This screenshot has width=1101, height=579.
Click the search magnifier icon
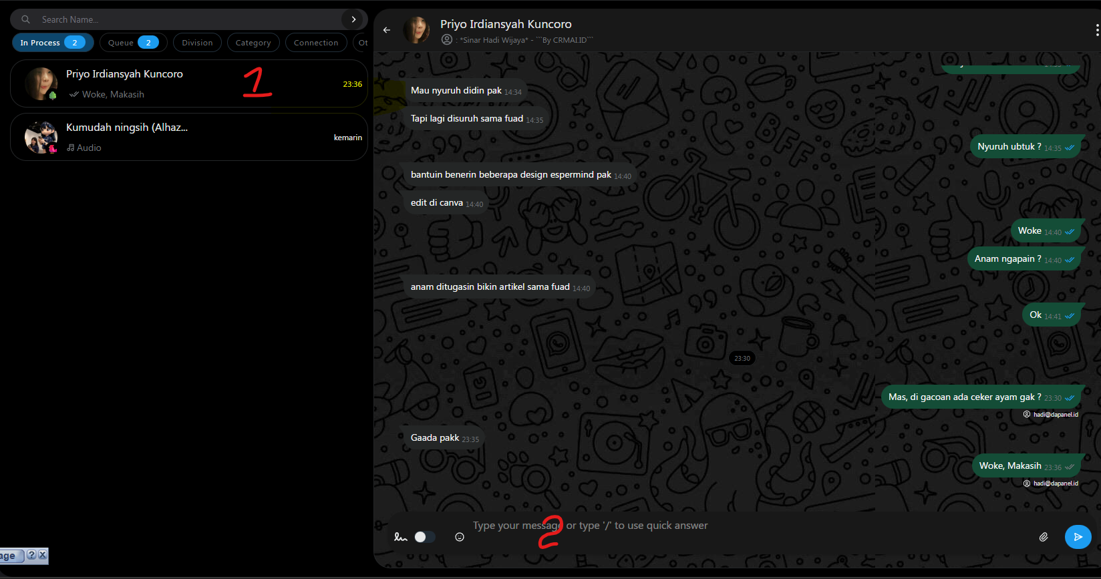pos(25,19)
